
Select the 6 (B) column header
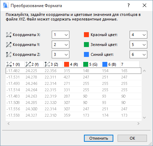coord(111,64)
